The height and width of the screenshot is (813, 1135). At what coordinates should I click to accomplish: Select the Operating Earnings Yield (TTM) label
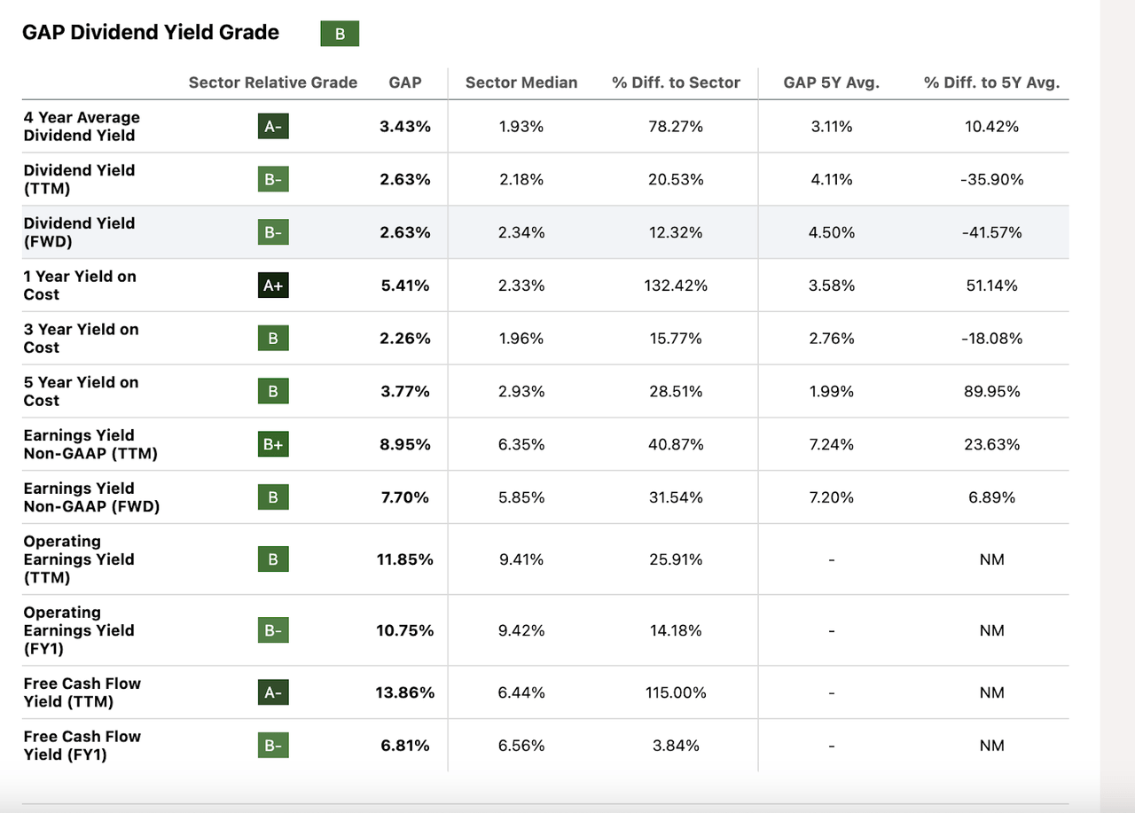[x=79, y=559]
